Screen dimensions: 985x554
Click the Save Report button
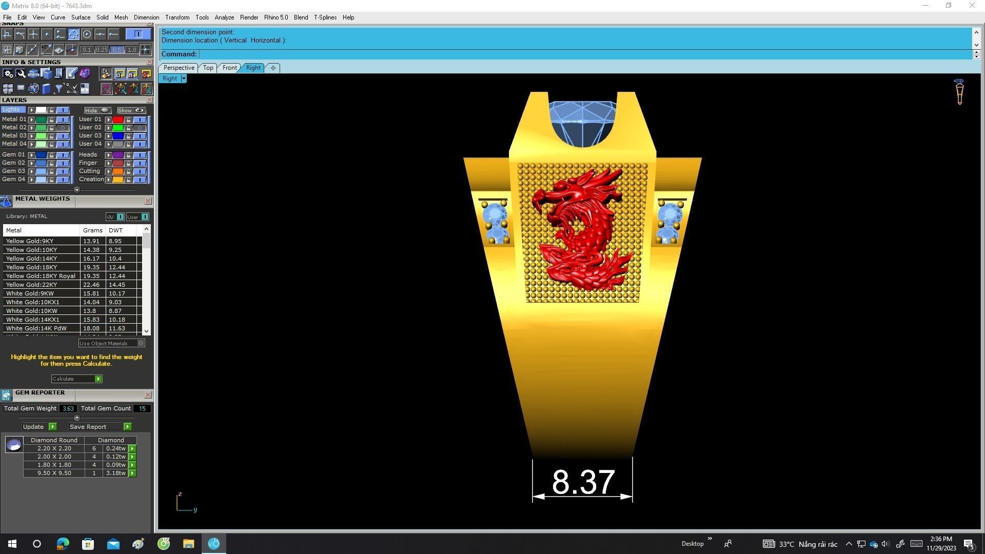click(100, 427)
